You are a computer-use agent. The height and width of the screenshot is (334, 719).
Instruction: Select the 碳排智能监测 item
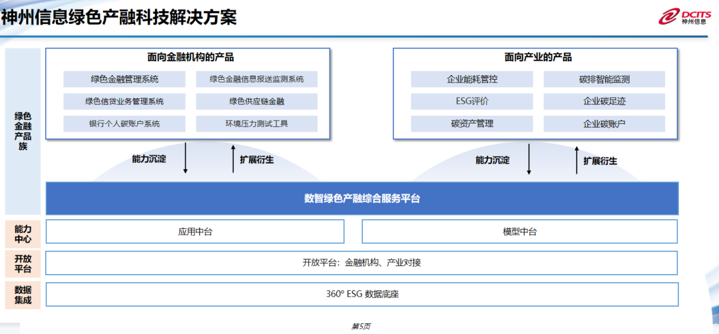coord(604,79)
